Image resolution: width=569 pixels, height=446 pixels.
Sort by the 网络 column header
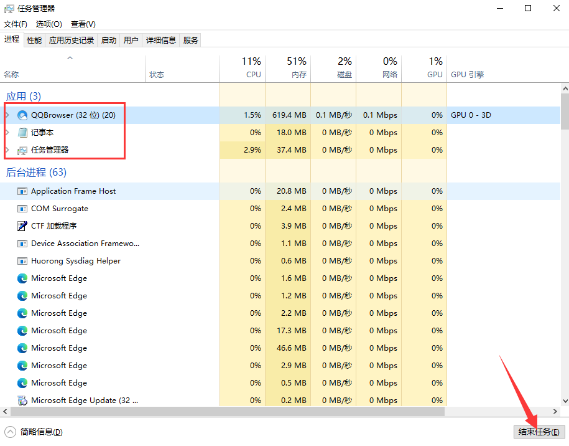379,69
